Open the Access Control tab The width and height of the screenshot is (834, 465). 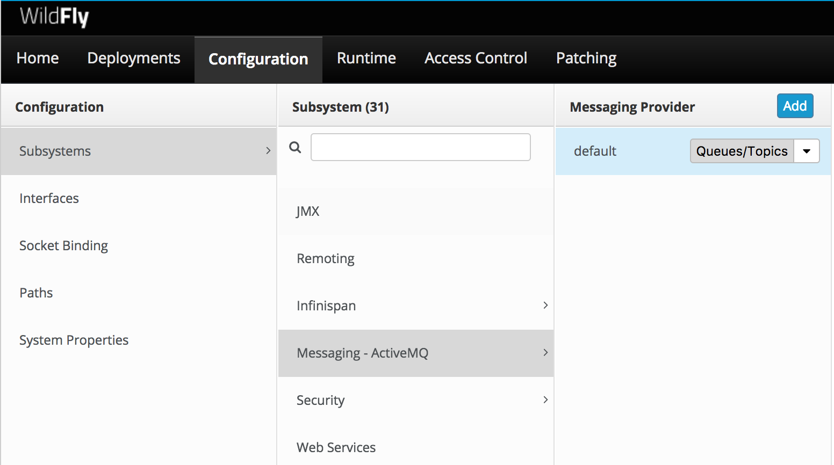(476, 58)
